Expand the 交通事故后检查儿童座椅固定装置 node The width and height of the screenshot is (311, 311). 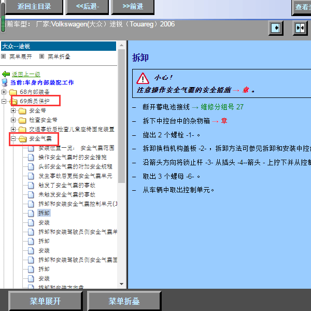tap(13, 129)
